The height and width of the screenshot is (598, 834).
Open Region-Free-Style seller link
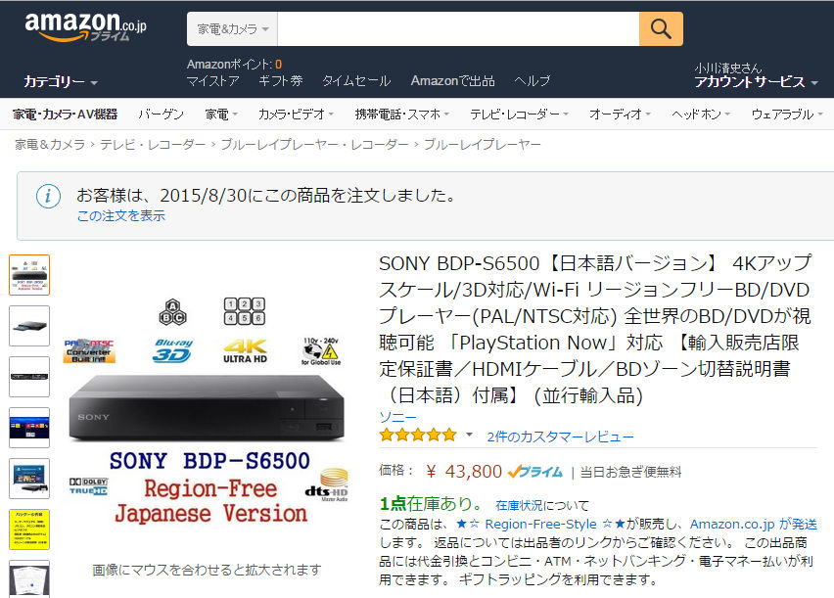(540, 524)
